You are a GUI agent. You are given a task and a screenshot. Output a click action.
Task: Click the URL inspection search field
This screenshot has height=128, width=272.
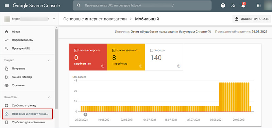(x=142, y=5)
